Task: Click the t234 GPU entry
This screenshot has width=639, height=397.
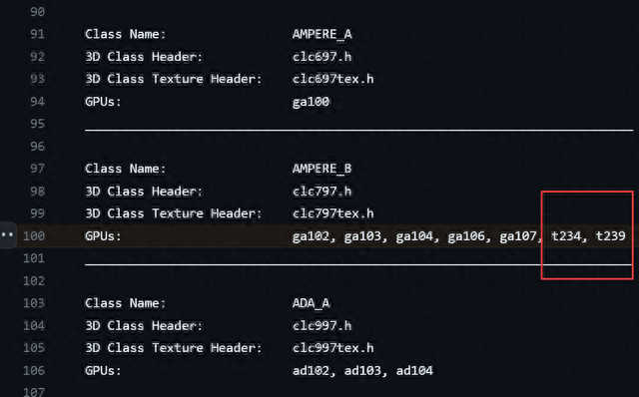Action: 566,236
